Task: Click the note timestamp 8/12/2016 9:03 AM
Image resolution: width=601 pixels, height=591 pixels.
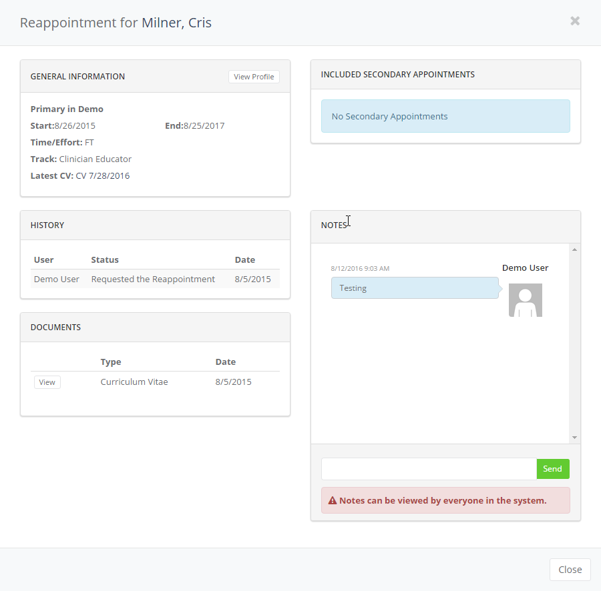Action: click(x=360, y=268)
